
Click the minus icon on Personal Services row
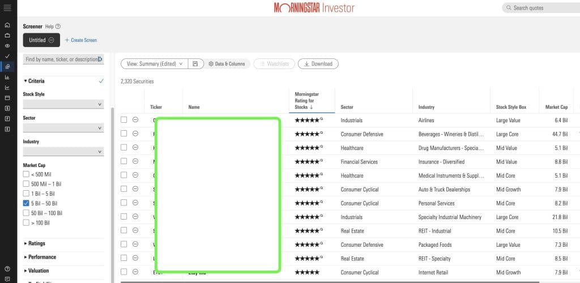coord(135,203)
